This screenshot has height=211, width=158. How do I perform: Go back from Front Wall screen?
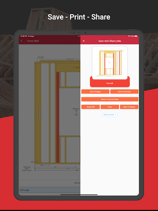point(21,41)
